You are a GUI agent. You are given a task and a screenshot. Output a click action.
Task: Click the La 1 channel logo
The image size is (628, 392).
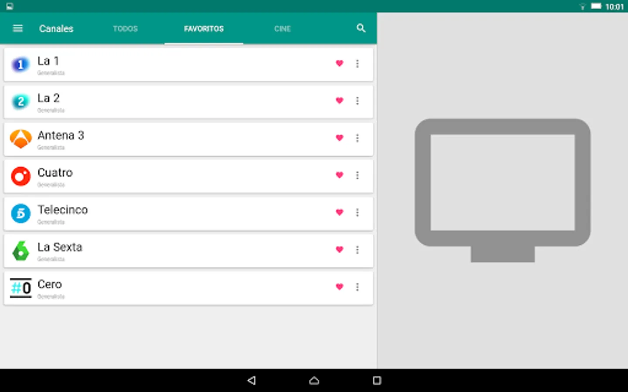20,64
